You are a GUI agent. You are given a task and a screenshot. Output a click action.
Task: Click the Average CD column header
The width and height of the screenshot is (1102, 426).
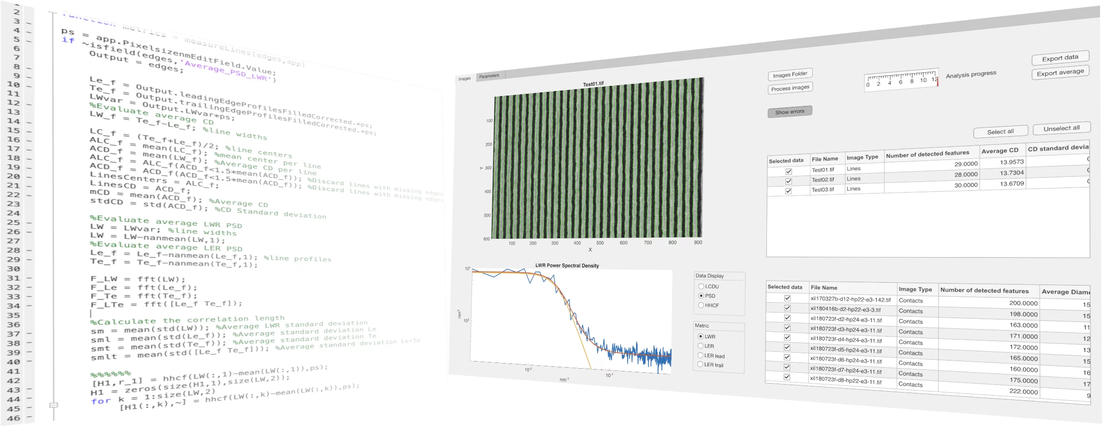click(x=1000, y=151)
